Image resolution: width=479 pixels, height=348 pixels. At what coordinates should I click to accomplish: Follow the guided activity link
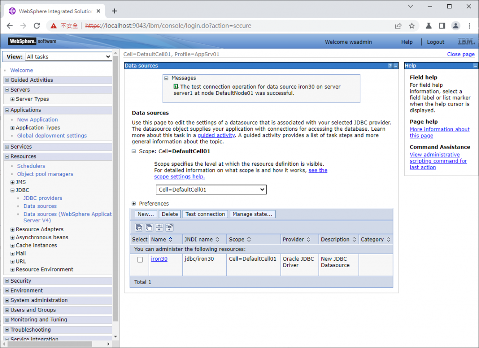coord(216,135)
